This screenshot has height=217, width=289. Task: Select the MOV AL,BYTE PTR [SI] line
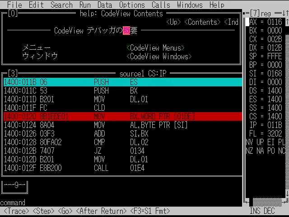pyautogui.click(x=123, y=125)
